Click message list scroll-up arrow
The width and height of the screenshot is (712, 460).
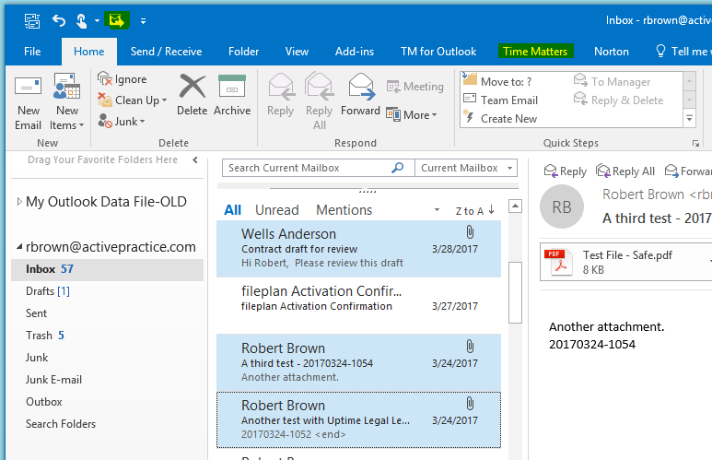click(x=515, y=206)
